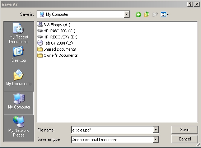Select Feb 04 2004 (E:) disc
Viewport: 201px width, 148px height.
pyautogui.click(x=55, y=43)
